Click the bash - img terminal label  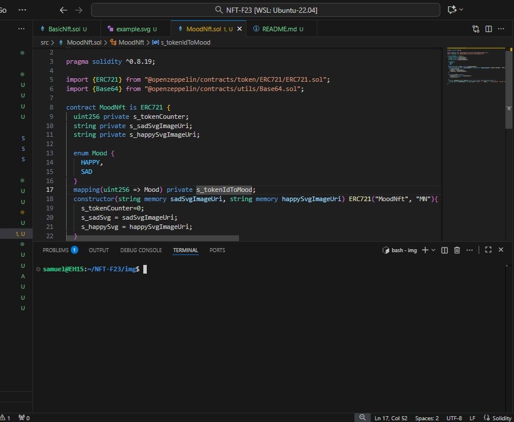point(400,250)
